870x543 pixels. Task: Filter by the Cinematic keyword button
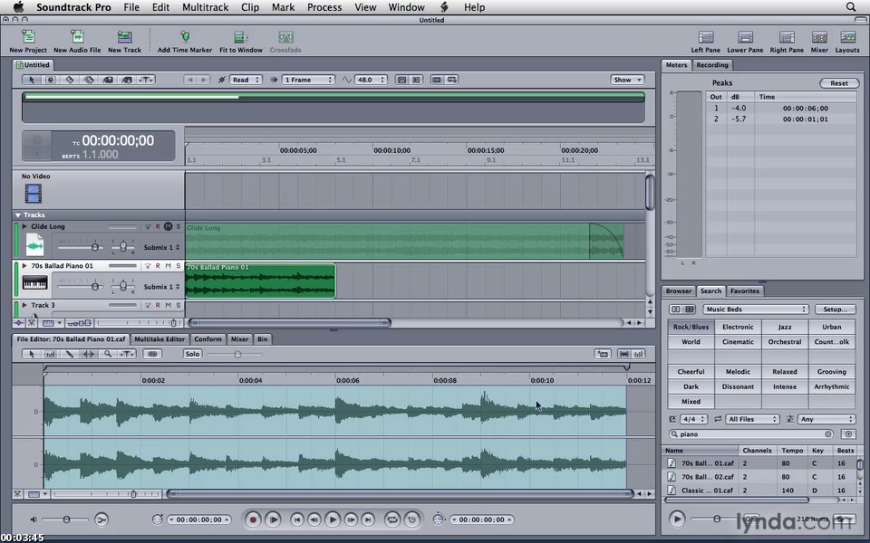pos(738,342)
